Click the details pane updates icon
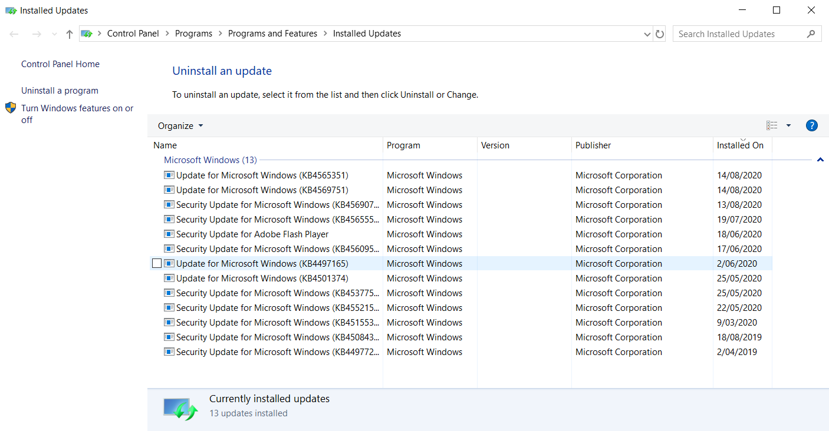The height and width of the screenshot is (431, 829). click(180, 408)
